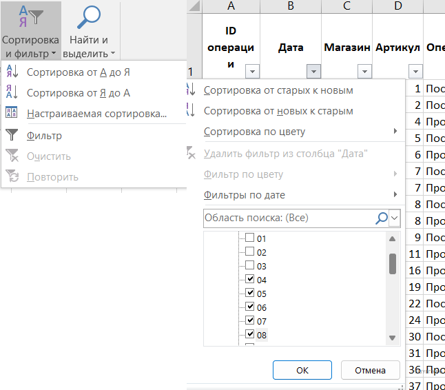Open the Дата column filter dropdown
The height and width of the screenshot is (390, 445).
pyautogui.click(x=314, y=71)
